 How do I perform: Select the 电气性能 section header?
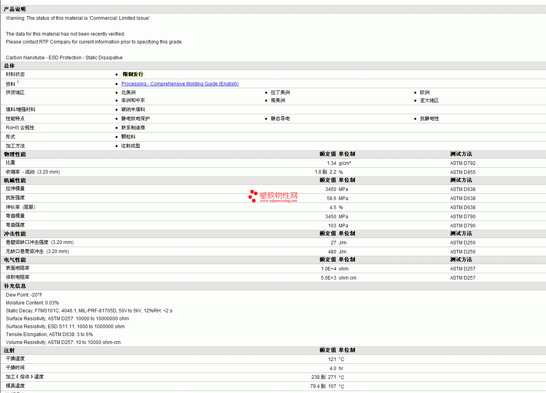pyautogui.click(x=15, y=260)
